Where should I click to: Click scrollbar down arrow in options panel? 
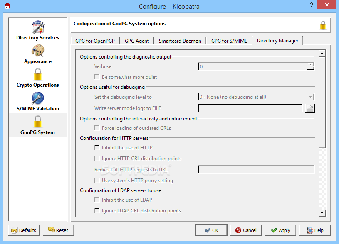coord(322,213)
